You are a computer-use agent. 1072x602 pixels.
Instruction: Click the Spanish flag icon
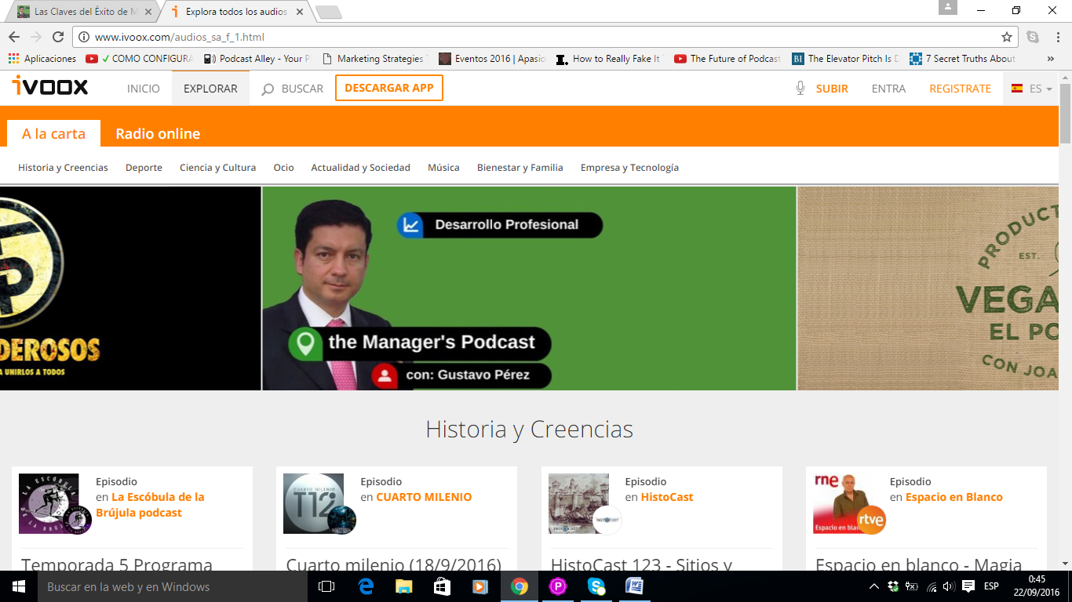1017,89
